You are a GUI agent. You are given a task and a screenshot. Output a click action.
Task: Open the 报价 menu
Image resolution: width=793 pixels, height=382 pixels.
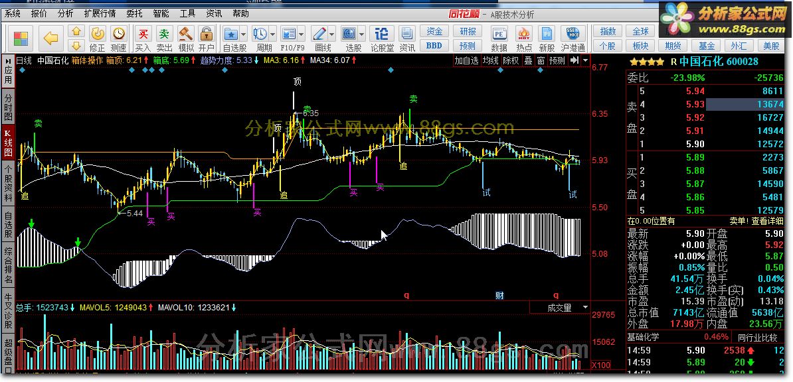[x=39, y=14]
